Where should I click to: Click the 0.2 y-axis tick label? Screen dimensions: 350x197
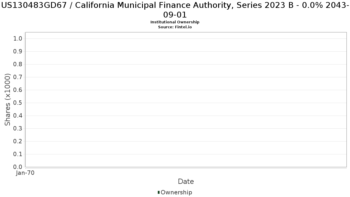tap(18, 141)
